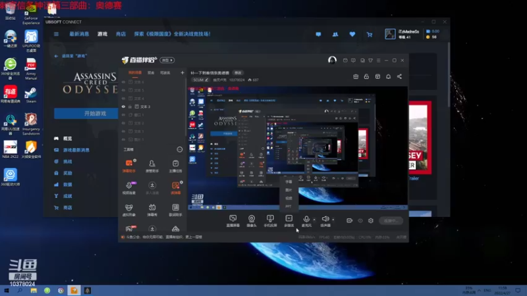Screen dimensions: 527x296
Task: Click the 直播中 streaming status button
Action: click(x=391, y=220)
